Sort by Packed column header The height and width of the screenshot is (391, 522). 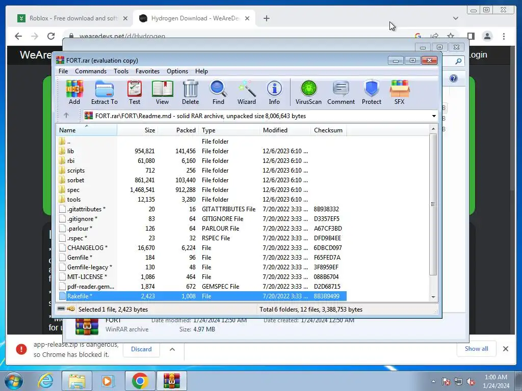click(x=178, y=130)
